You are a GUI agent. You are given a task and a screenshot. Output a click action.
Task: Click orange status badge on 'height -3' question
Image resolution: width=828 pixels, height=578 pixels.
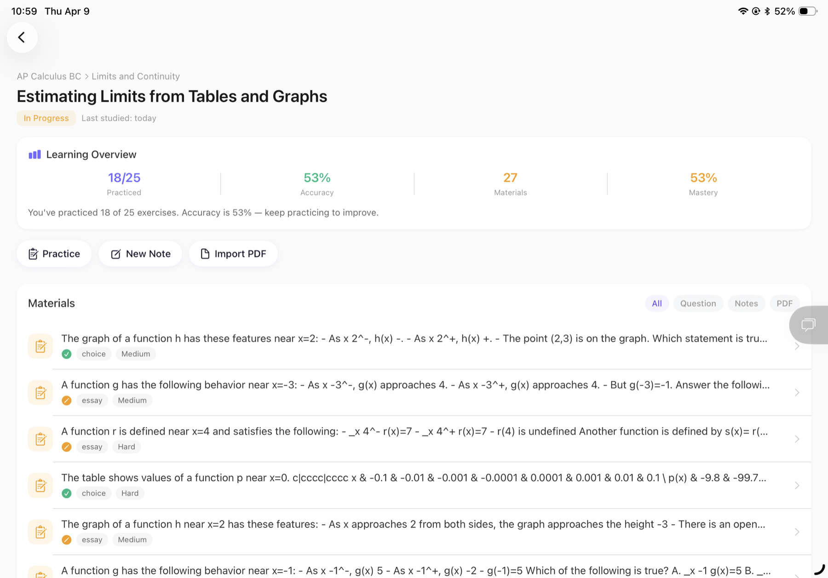pos(67,540)
